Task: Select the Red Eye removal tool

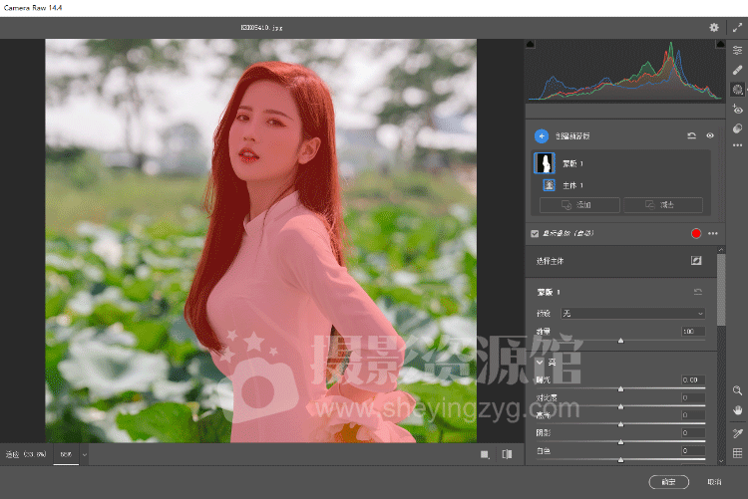Action: coord(737,109)
